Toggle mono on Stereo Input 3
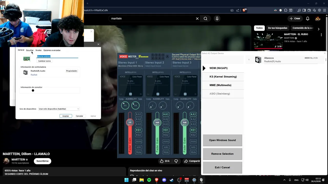 pos(193,142)
